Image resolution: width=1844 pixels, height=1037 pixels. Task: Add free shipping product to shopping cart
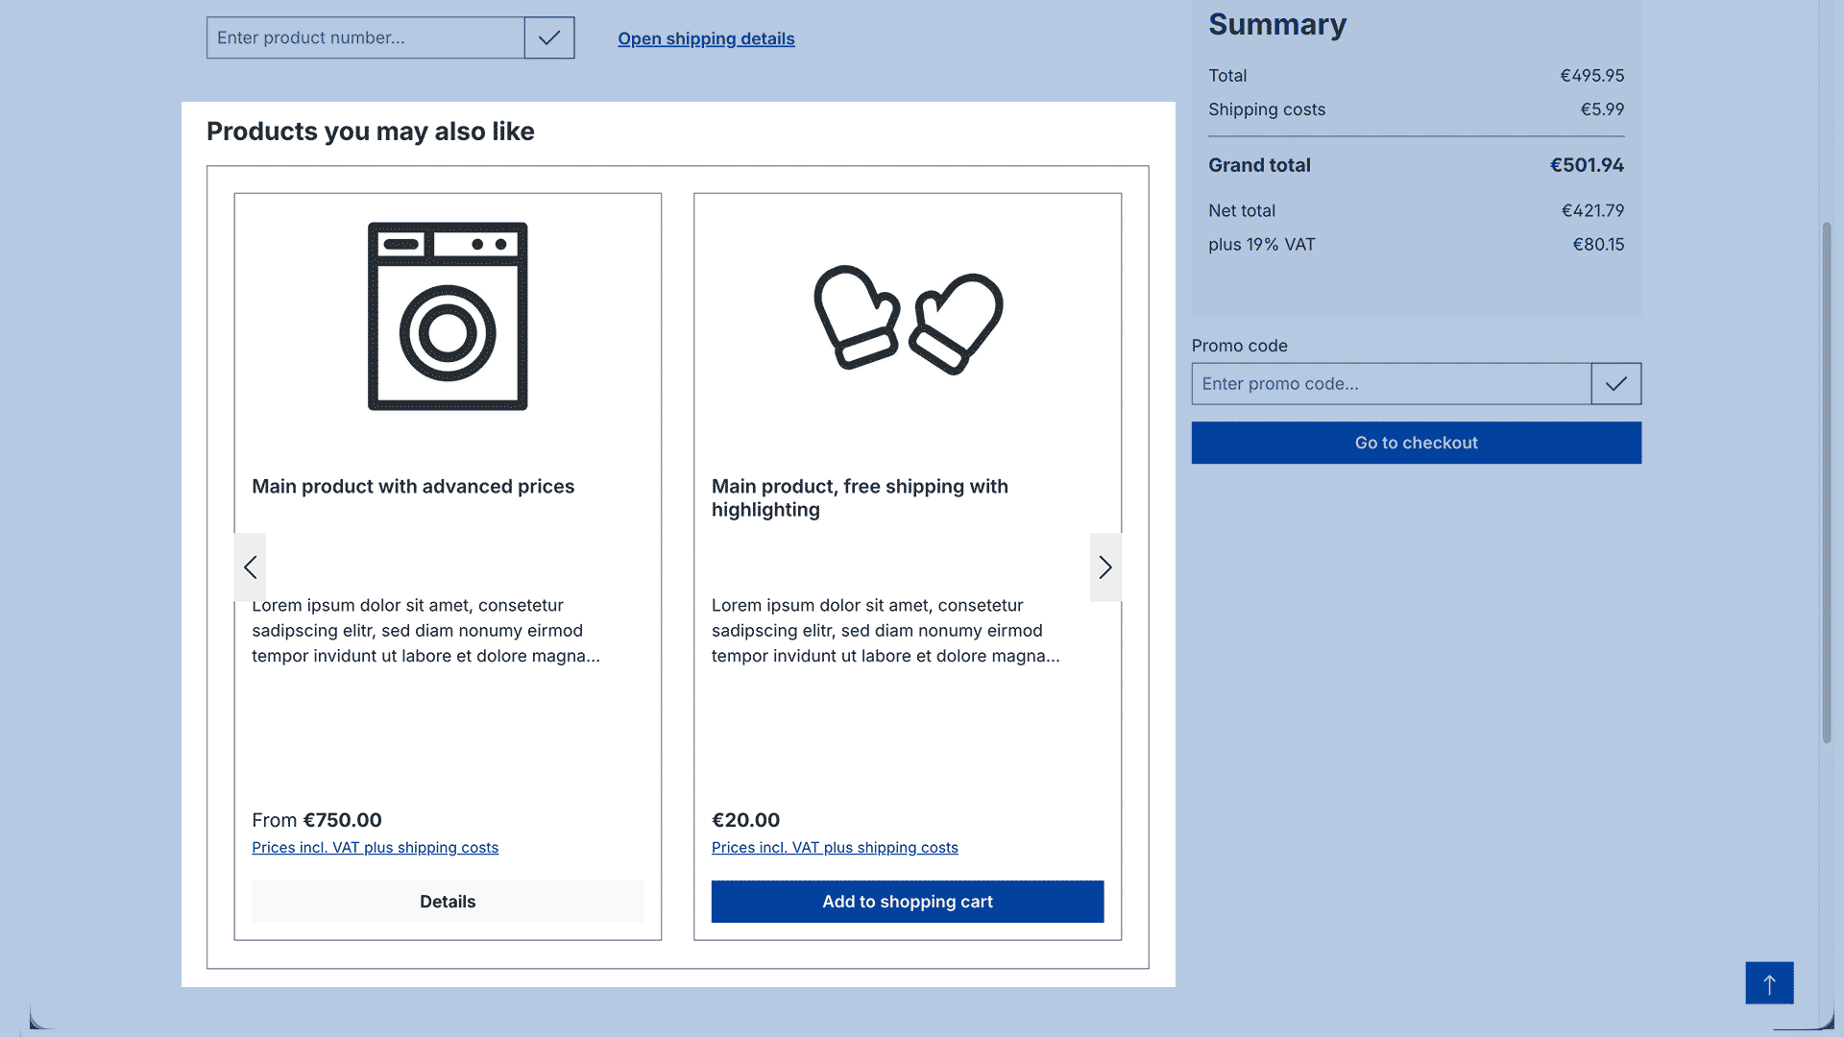(908, 902)
